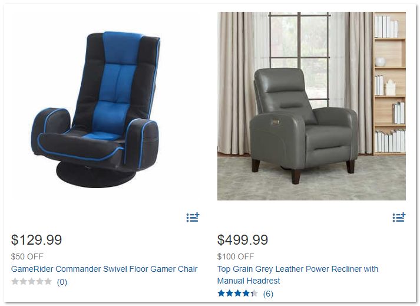
Task: Open the Top Grain Grey Leather Power Recliner link
Action: [x=297, y=275]
